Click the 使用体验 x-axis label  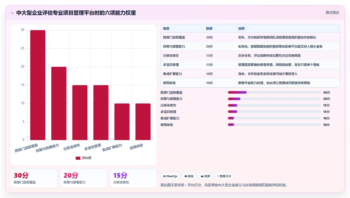pyautogui.click(x=137, y=147)
